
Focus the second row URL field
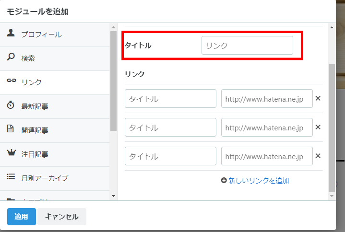pyautogui.click(x=267, y=127)
